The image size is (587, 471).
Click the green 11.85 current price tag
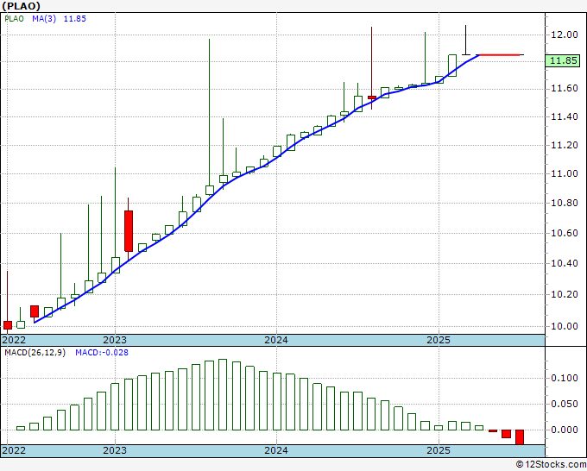click(563, 60)
